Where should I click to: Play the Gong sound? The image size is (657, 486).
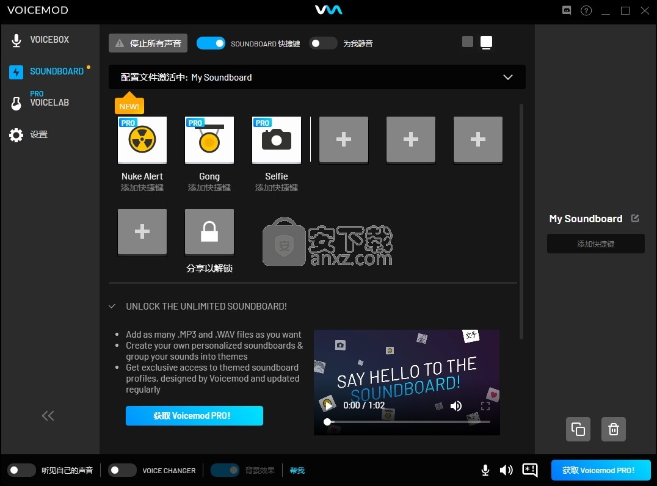(209, 140)
